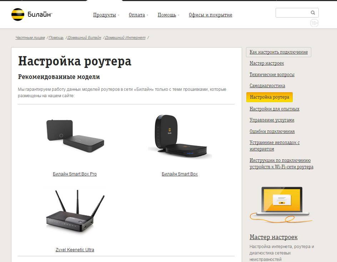The height and width of the screenshot is (262, 337).
Task: Click the Мы гарантируем работу данных моделей paragraph
Action: tap(122, 93)
